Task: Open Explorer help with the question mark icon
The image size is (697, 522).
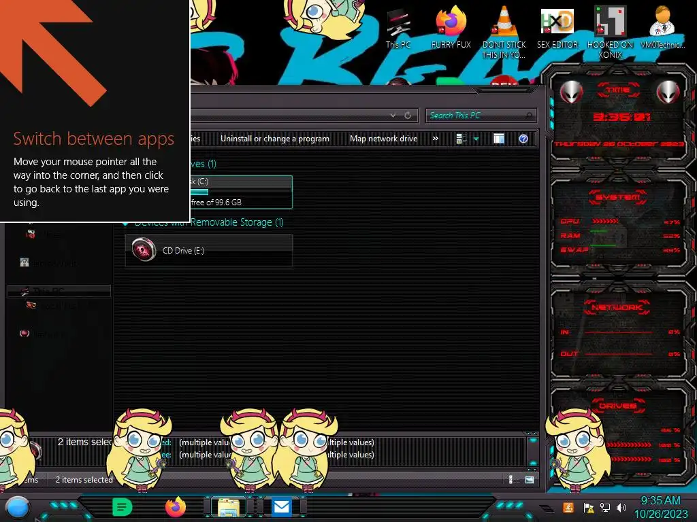Action: (x=523, y=139)
